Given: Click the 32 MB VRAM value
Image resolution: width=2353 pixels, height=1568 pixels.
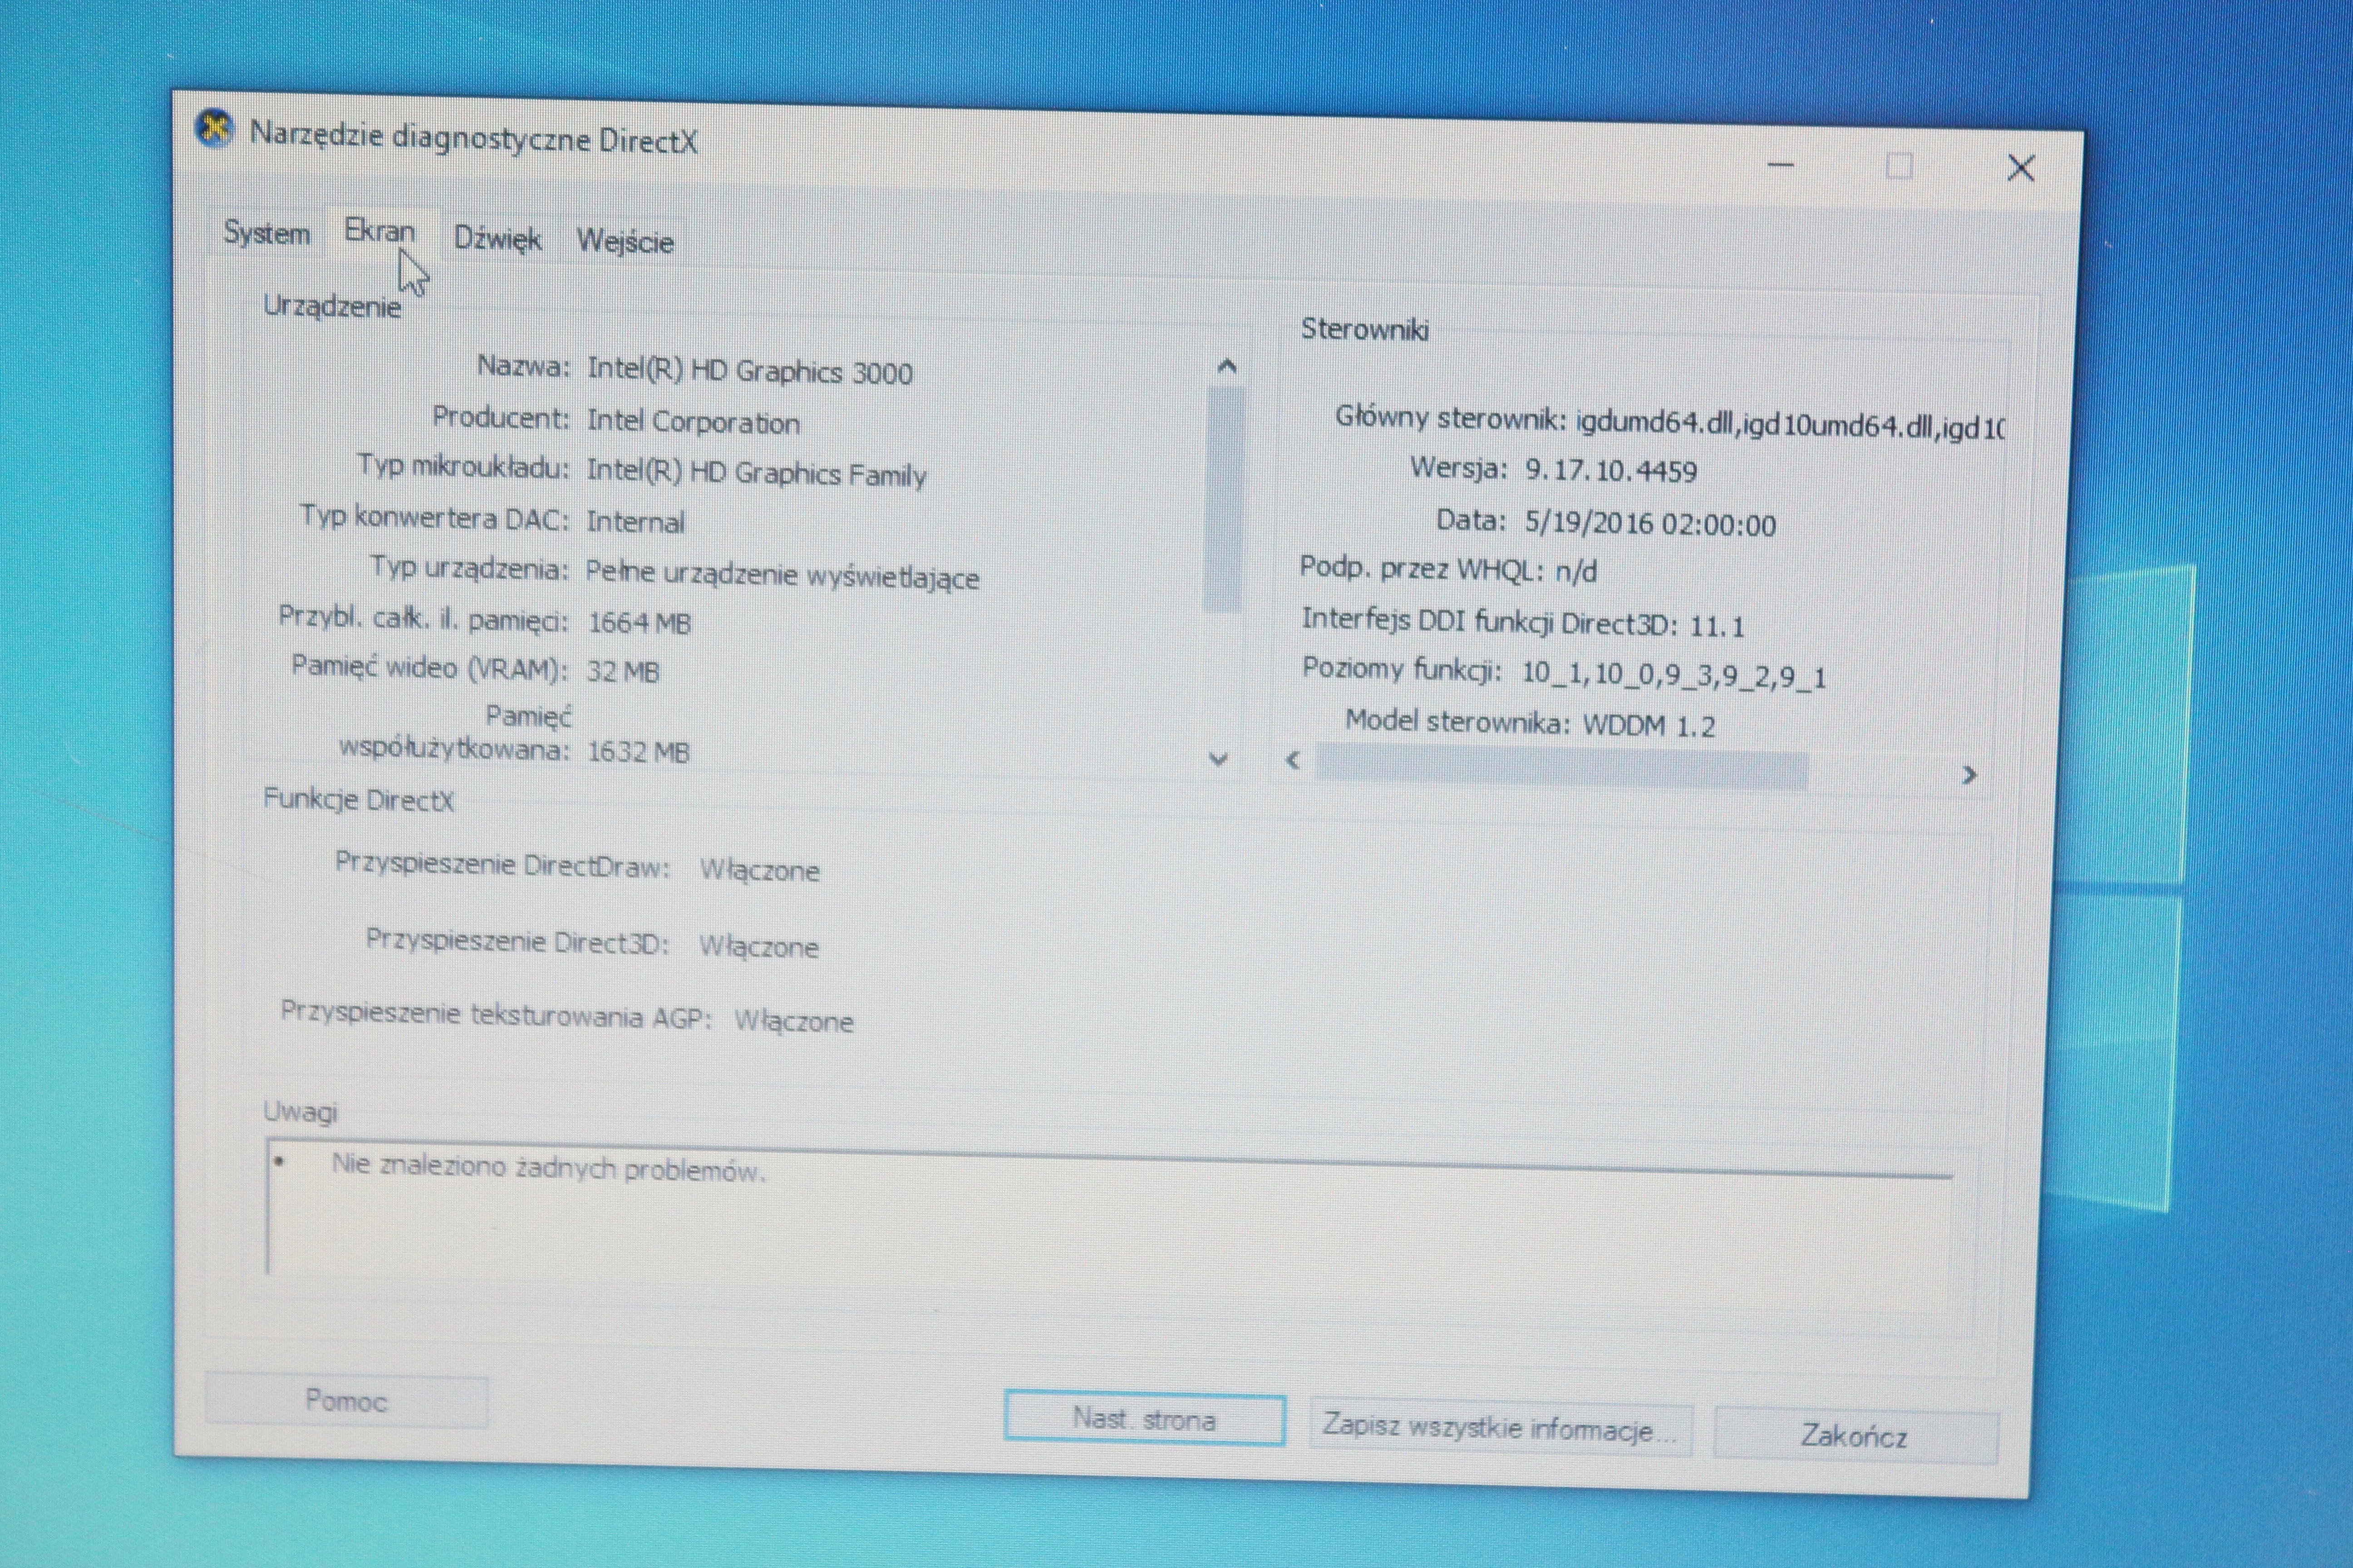Looking at the screenshot, I should coord(622,671).
